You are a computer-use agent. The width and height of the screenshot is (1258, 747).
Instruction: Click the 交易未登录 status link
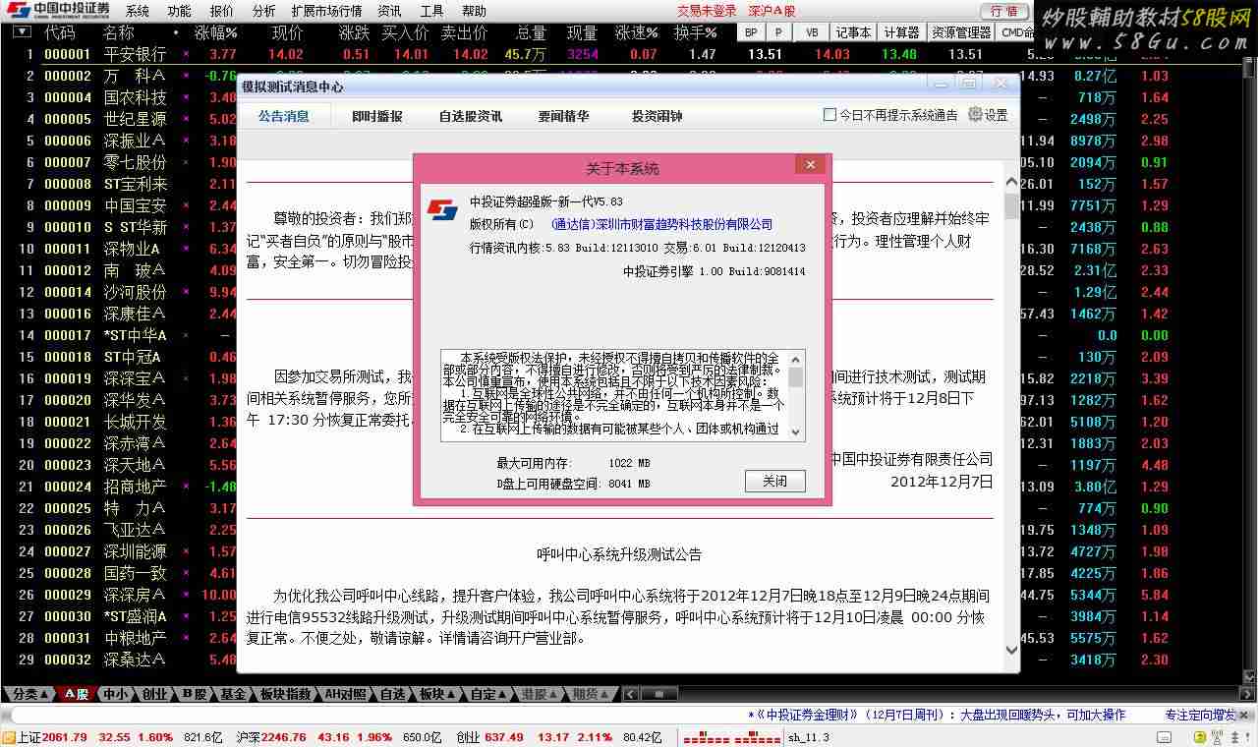707,11
